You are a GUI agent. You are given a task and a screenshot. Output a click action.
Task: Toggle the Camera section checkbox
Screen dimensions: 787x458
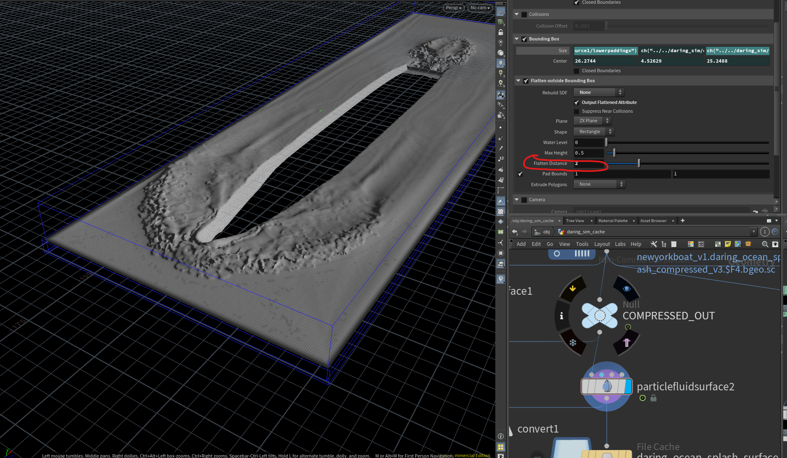coord(524,200)
